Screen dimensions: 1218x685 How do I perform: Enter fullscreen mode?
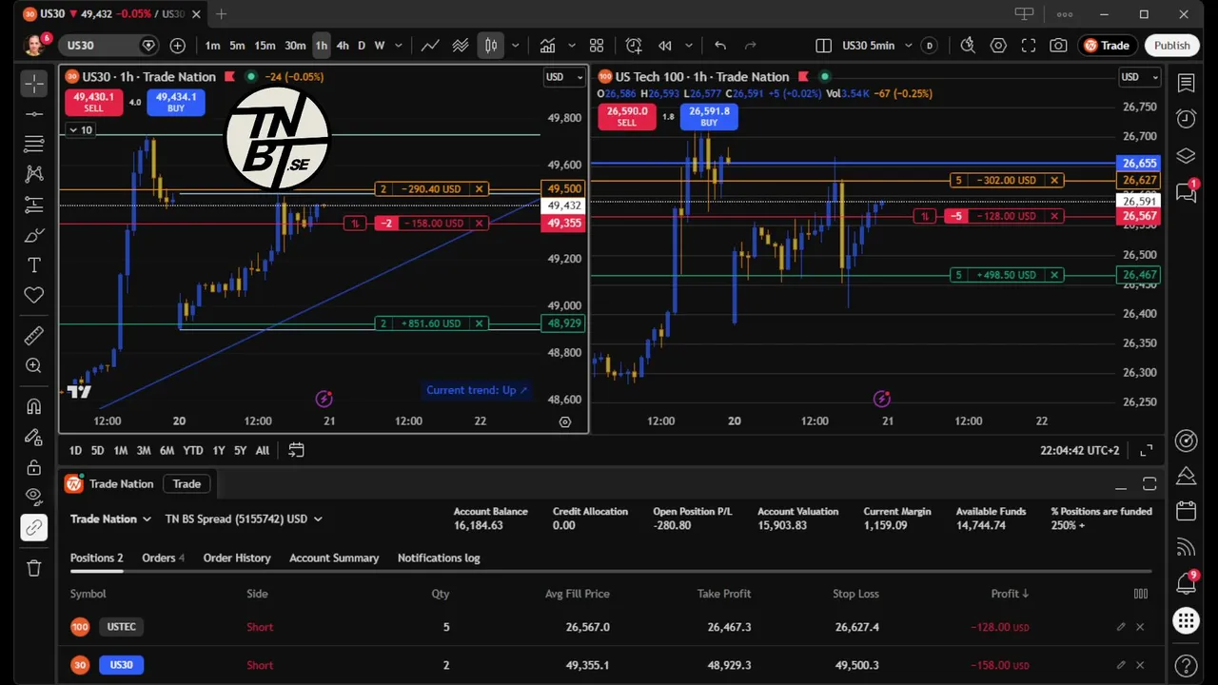(x=1029, y=45)
